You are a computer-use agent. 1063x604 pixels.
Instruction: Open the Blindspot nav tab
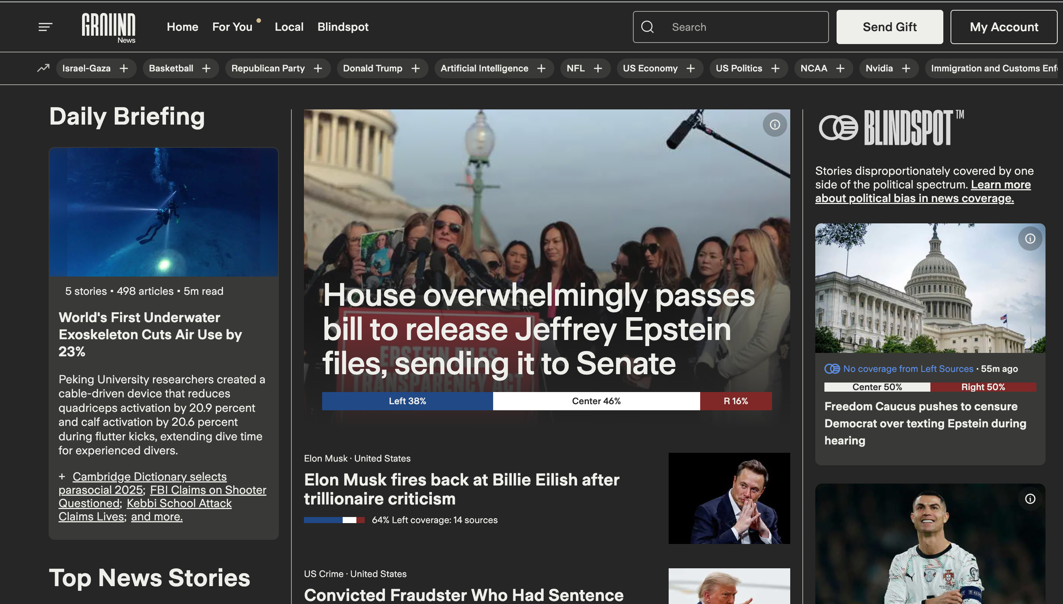(343, 27)
